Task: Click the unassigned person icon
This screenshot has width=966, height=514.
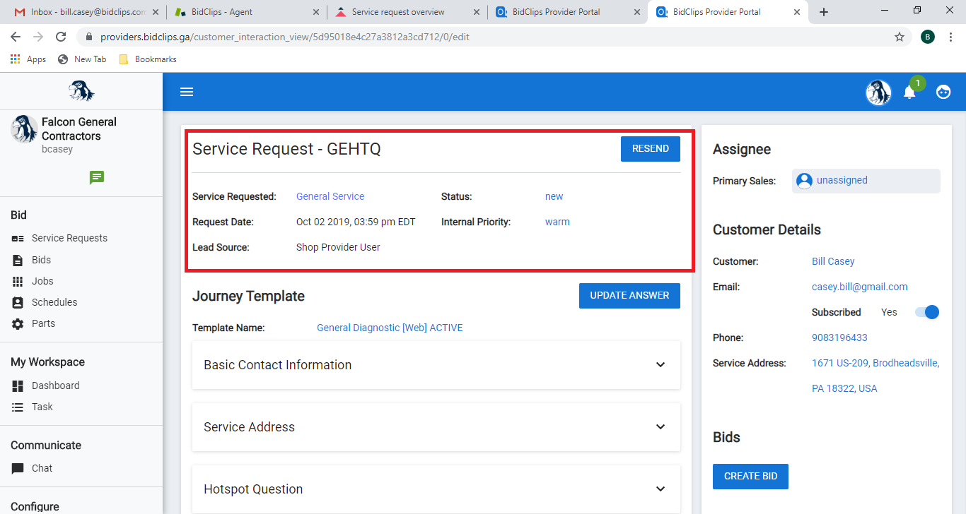Action: click(804, 181)
